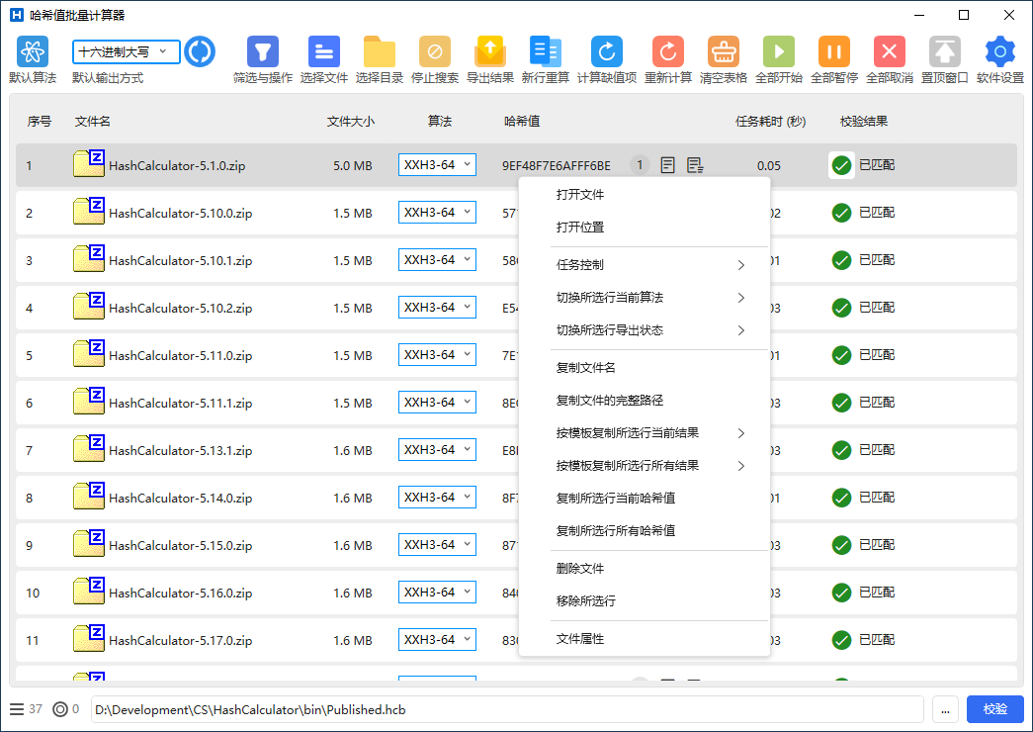Image resolution: width=1033 pixels, height=732 pixels.
Task: Click the 停止搜索 toolbar icon
Action: tap(434, 51)
